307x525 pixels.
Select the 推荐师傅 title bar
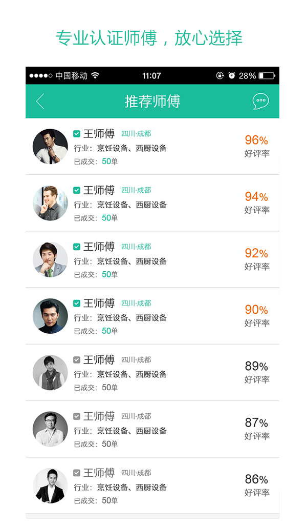(x=153, y=101)
